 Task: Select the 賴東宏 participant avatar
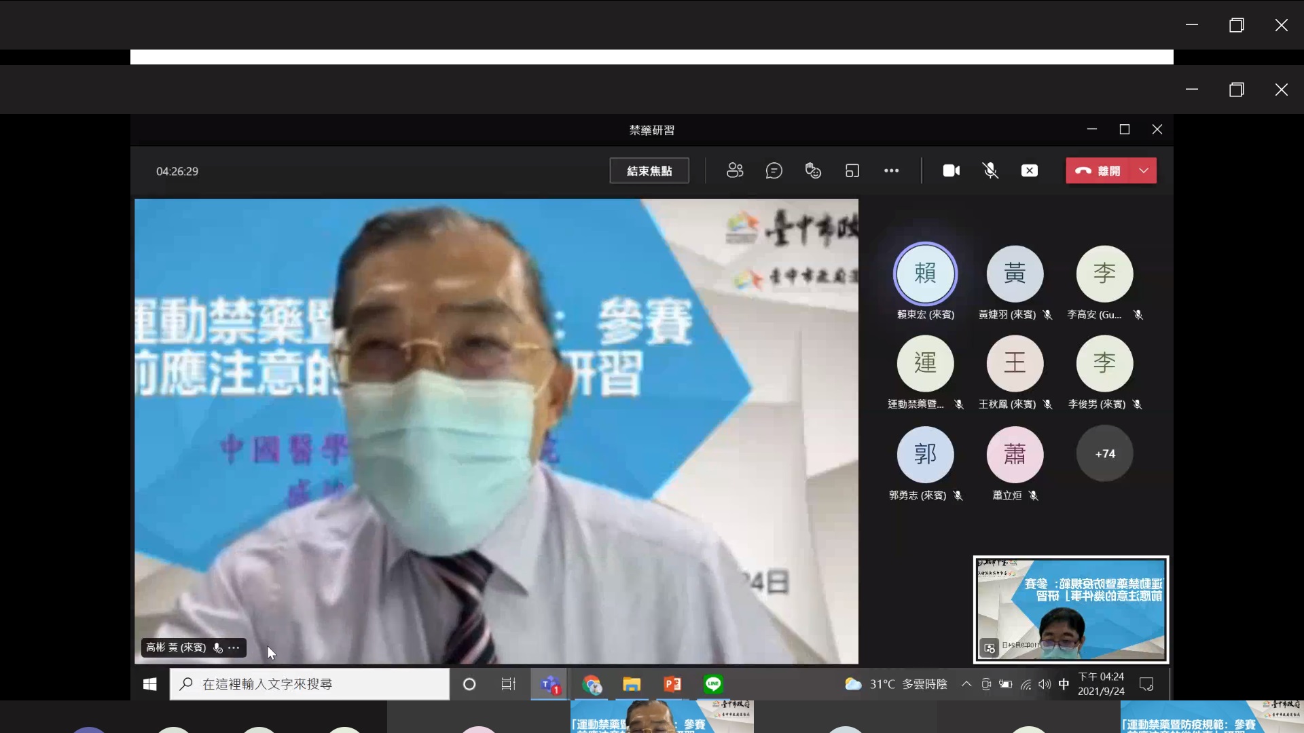tap(925, 274)
